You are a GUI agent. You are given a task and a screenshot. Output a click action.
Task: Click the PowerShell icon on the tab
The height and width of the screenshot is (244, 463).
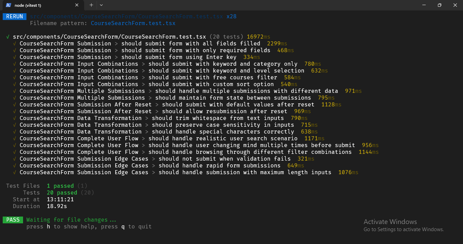click(8, 5)
